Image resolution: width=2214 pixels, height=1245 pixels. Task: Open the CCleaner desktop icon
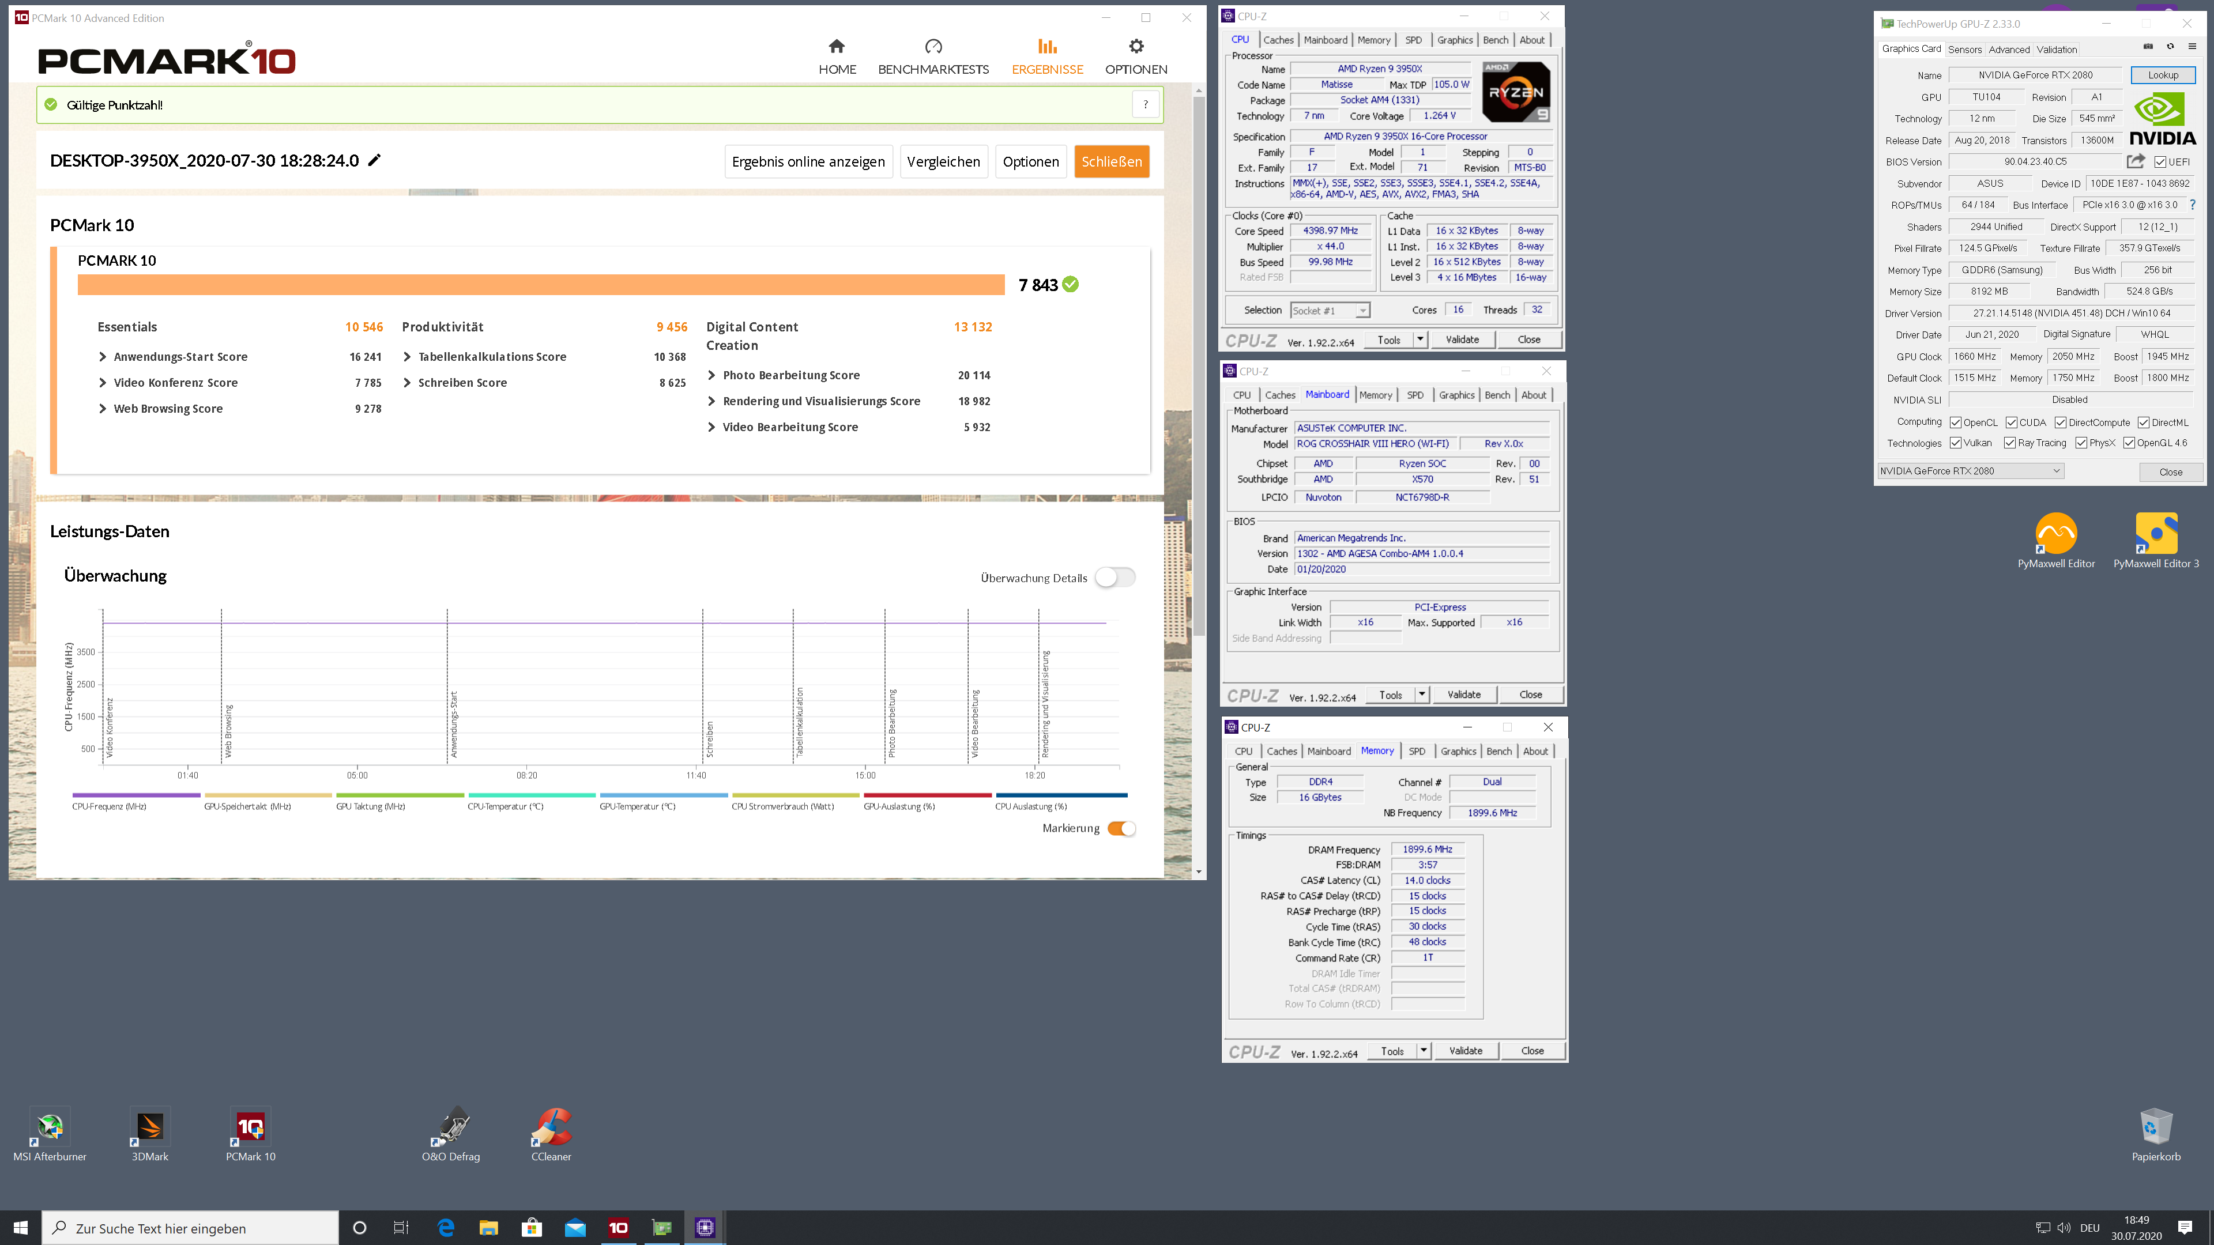tap(551, 1135)
